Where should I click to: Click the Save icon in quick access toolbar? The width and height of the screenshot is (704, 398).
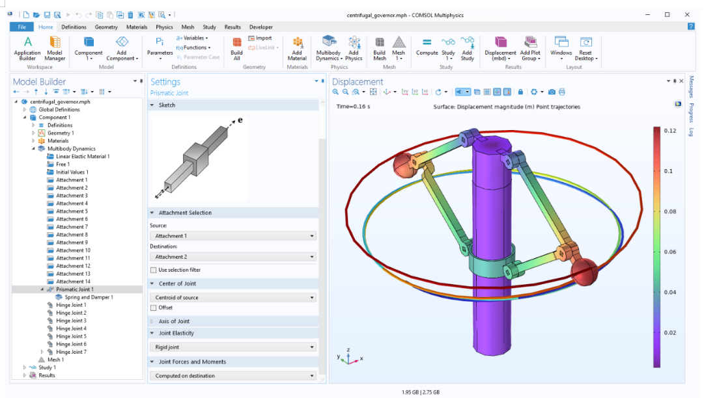point(47,15)
